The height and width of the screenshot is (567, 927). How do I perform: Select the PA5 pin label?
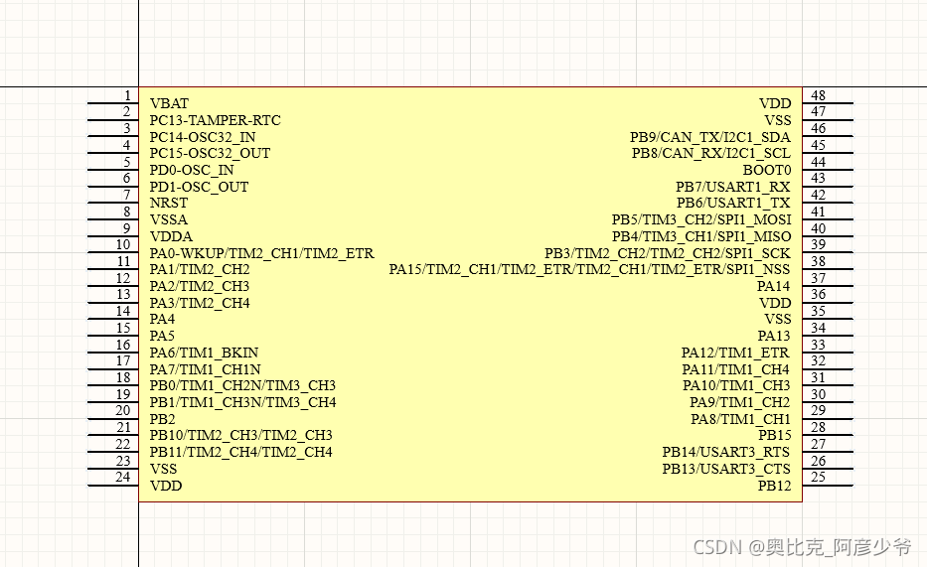[x=162, y=336]
